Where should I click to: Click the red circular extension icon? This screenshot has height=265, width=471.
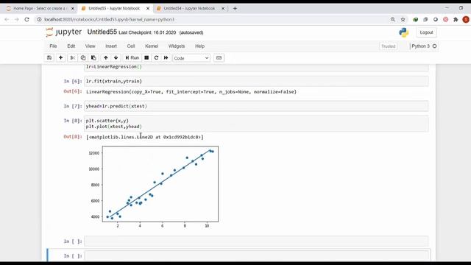coord(446,19)
